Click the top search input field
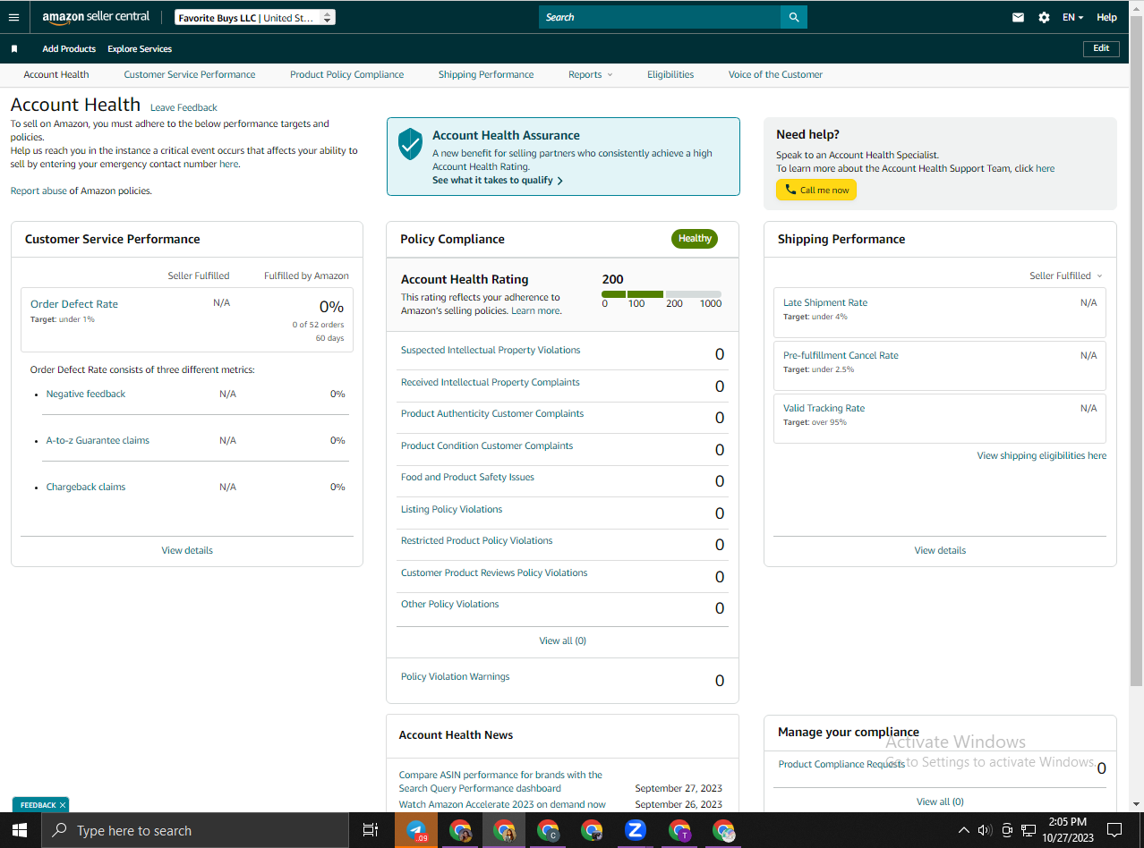 [660, 17]
